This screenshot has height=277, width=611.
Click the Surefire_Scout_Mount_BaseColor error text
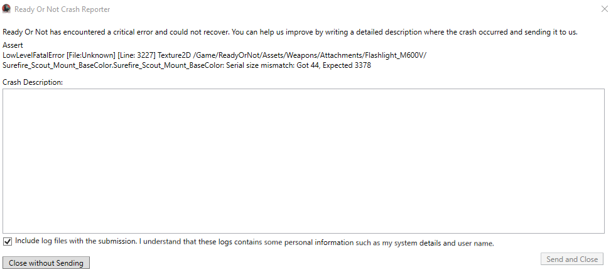click(x=113, y=65)
